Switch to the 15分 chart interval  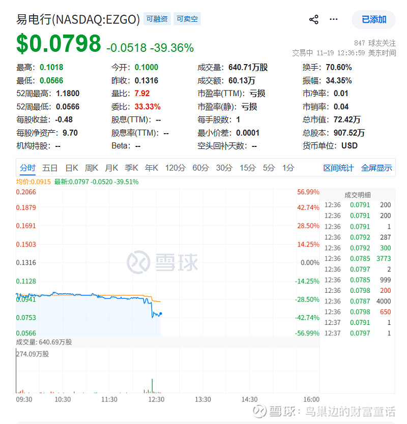pyautogui.click(x=247, y=168)
